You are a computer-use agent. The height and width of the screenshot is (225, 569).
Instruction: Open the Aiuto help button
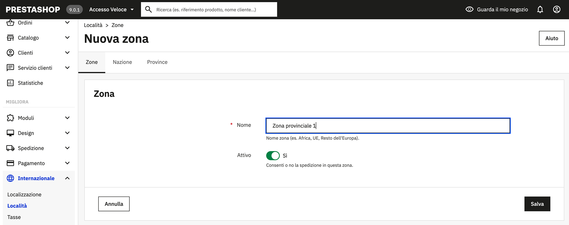tap(552, 38)
